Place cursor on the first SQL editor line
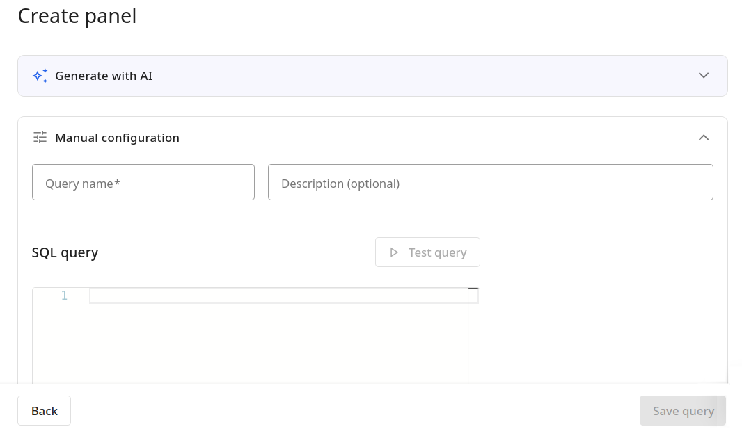 pyautogui.click(x=278, y=296)
